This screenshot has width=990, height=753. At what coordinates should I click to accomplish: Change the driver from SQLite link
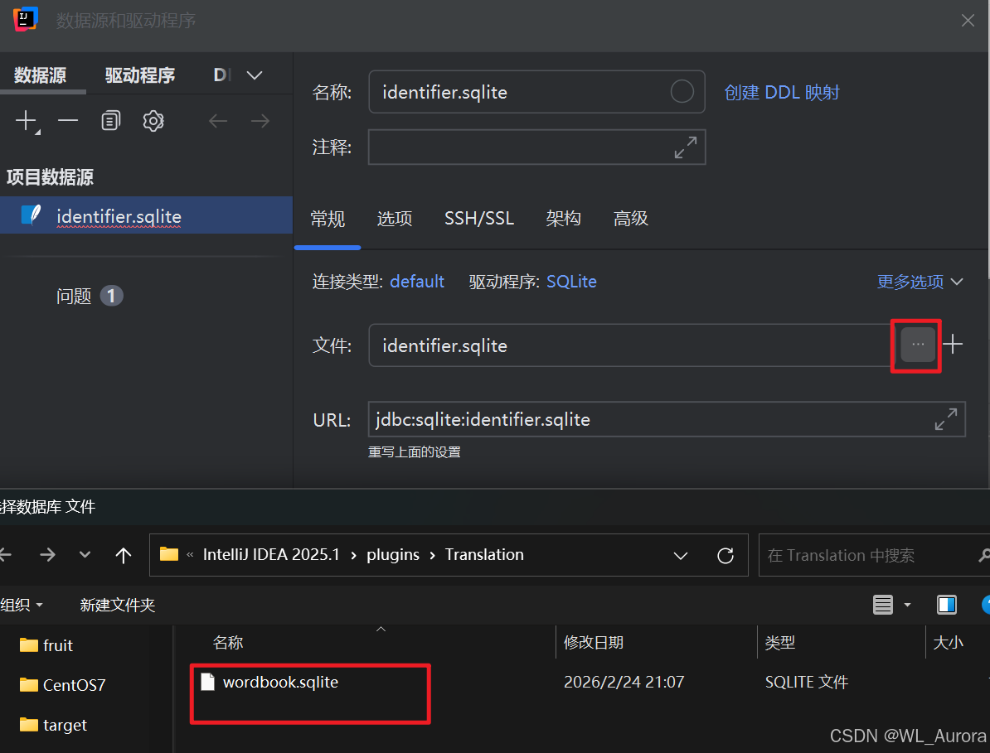coord(571,282)
